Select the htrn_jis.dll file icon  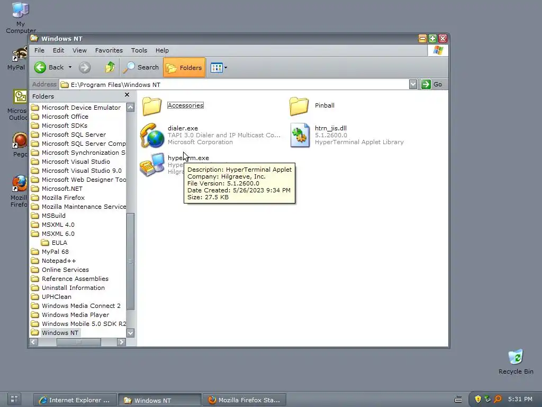(x=300, y=135)
